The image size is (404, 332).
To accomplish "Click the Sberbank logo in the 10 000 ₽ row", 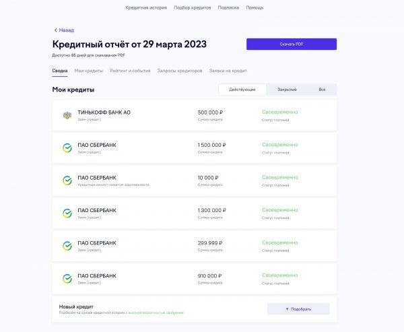I will (67, 180).
